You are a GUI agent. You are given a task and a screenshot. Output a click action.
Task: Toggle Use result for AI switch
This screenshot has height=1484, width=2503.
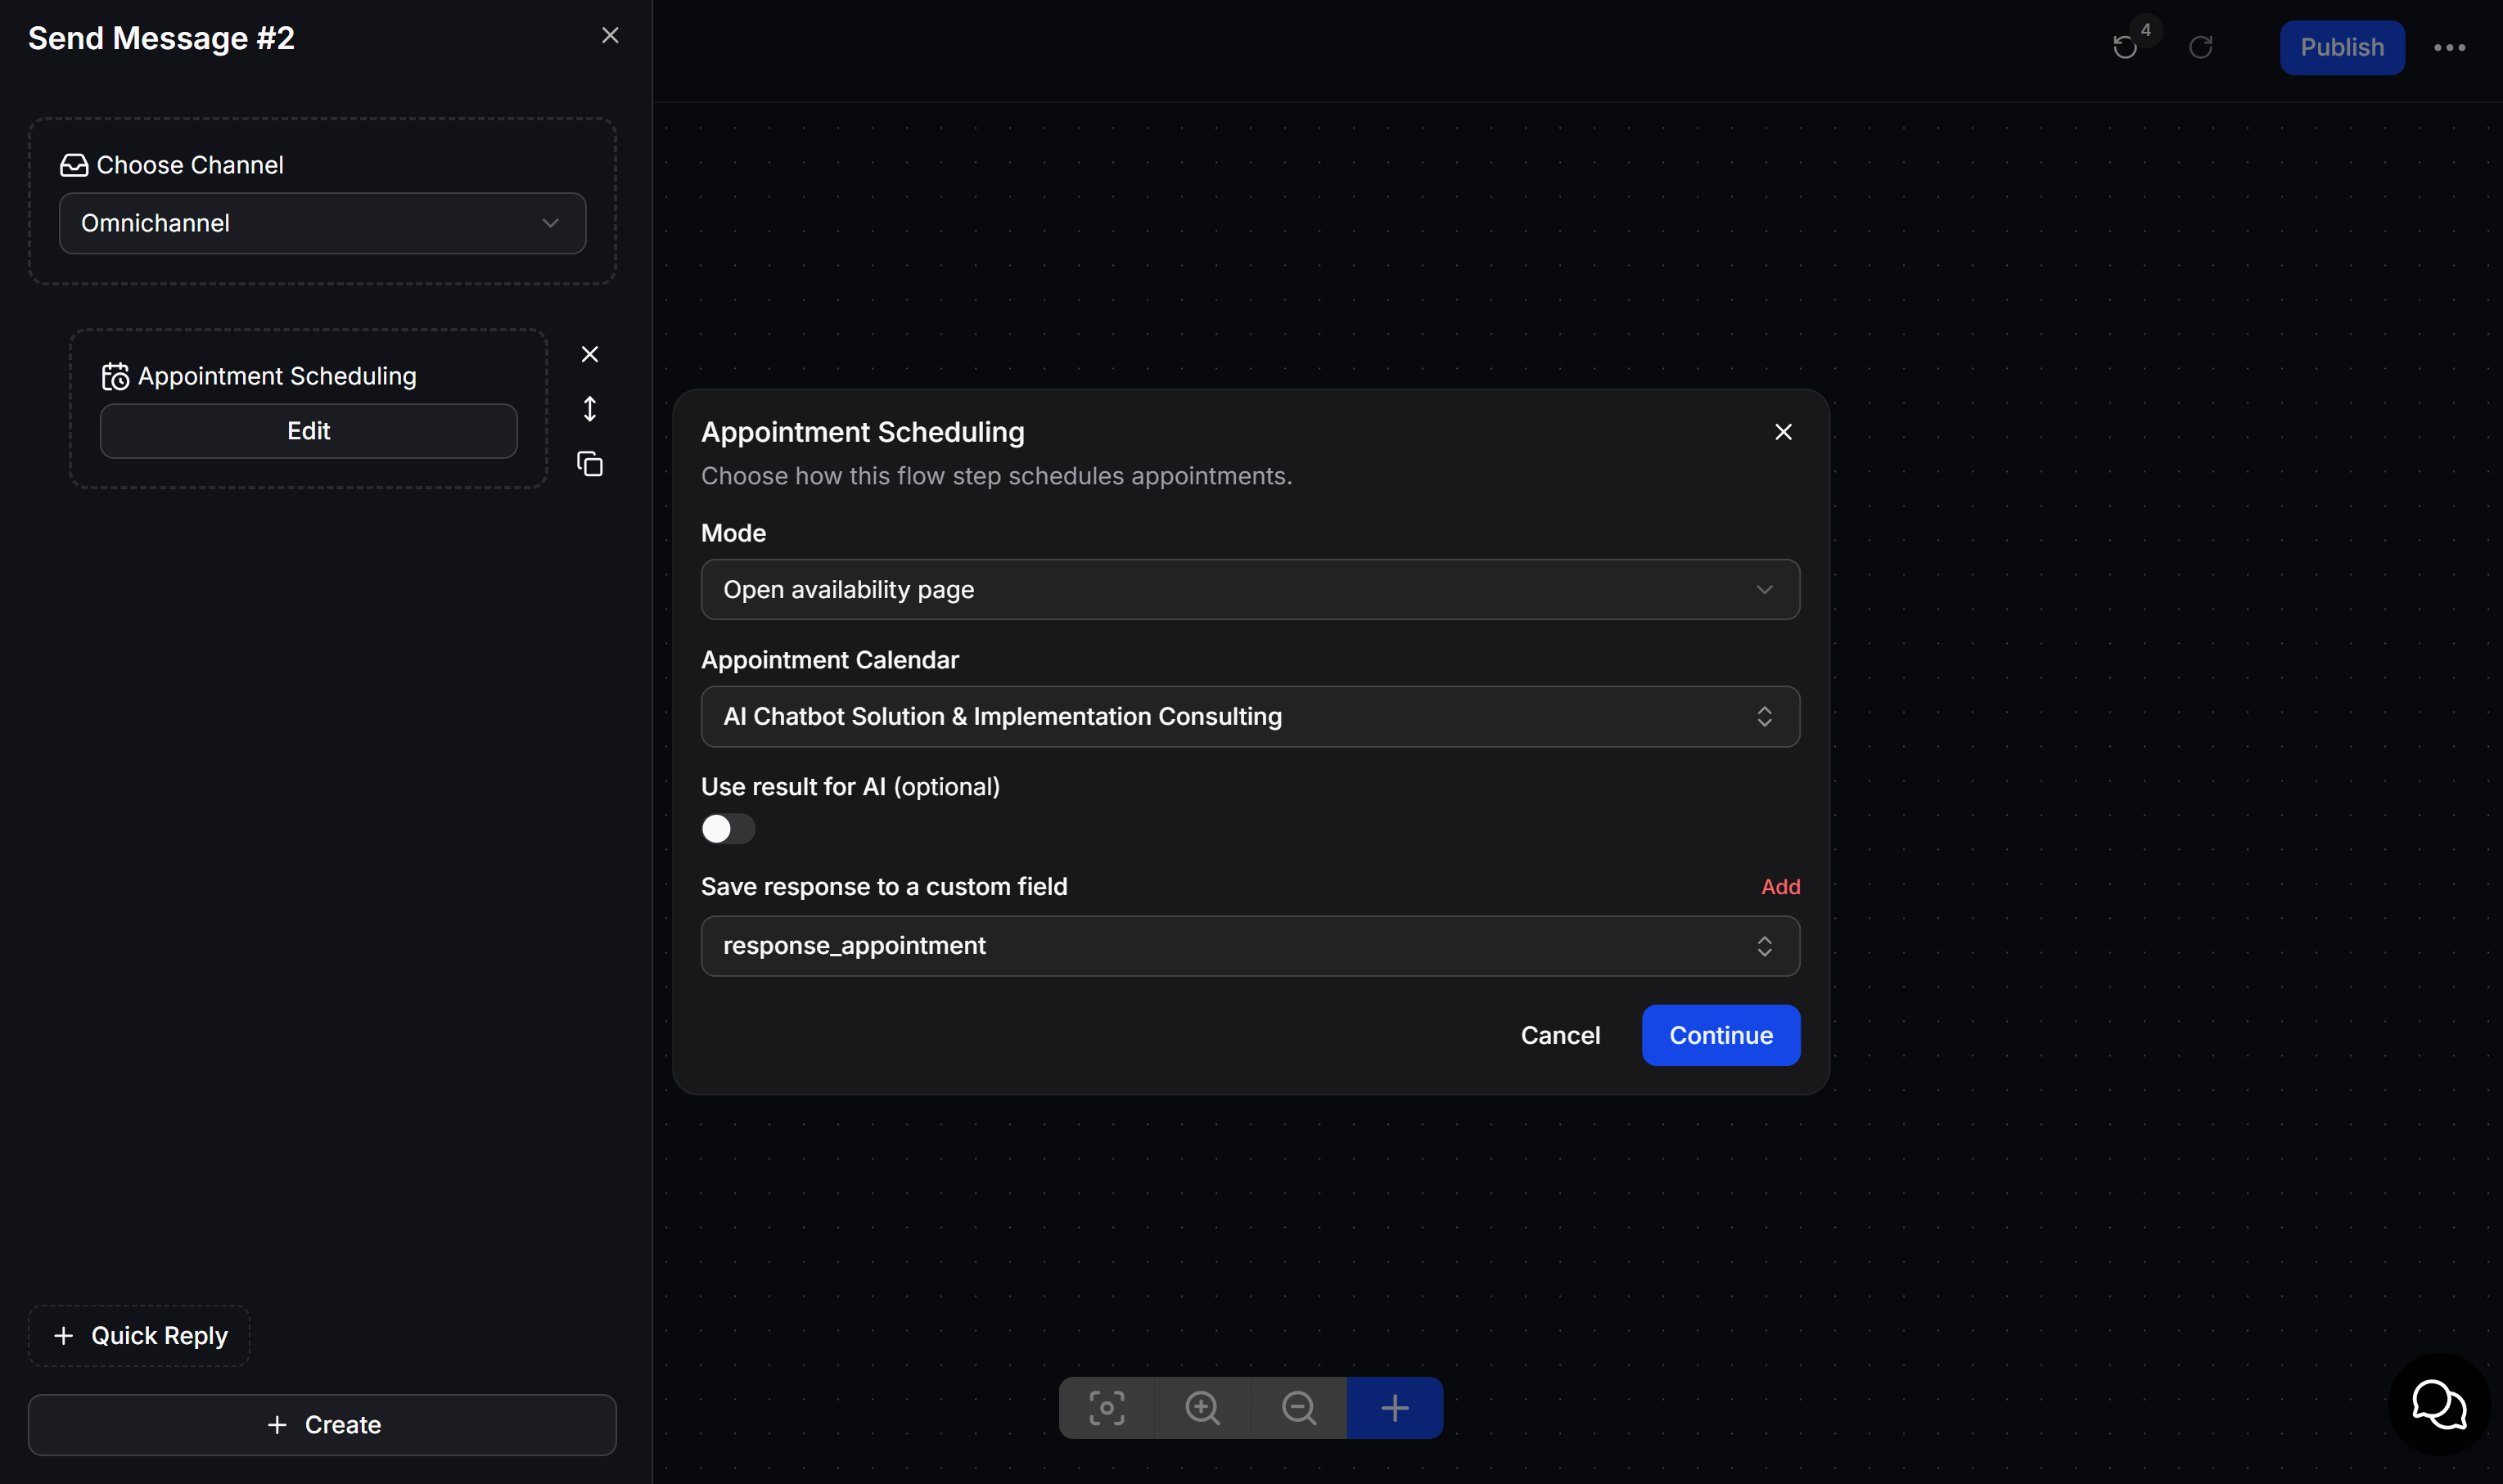[728, 829]
